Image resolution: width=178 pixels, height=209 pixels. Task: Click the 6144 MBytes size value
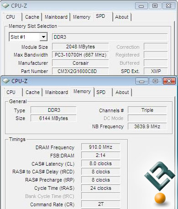coord(53,118)
